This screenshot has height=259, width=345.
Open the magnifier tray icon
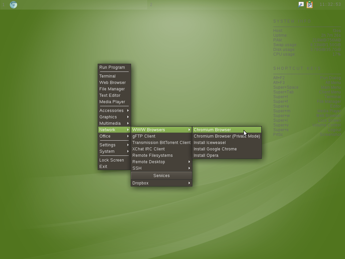(x=301, y=4)
